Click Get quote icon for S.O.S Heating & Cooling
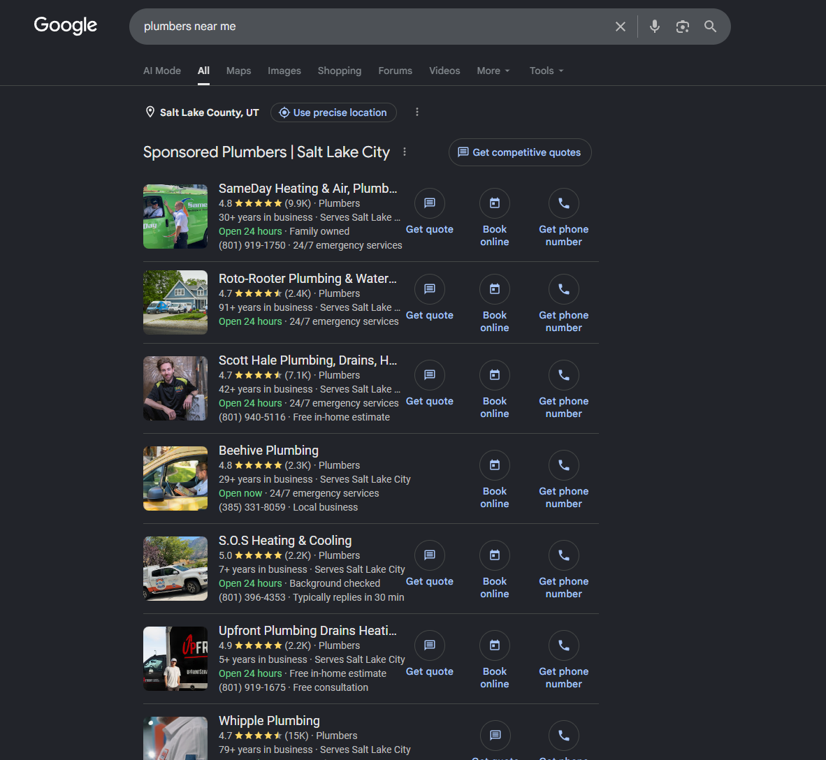The width and height of the screenshot is (826, 760). click(429, 555)
